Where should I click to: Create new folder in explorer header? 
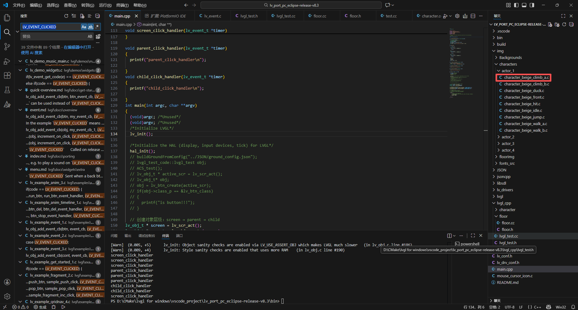tap(557, 24)
